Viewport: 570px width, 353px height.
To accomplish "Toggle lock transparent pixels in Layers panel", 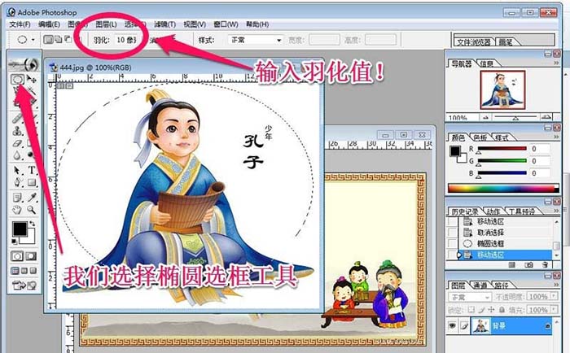I will [471, 310].
